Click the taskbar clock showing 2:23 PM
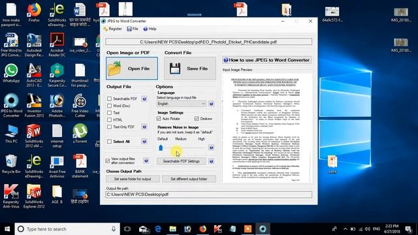The width and height of the screenshot is (418, 235). click(392, 228)
